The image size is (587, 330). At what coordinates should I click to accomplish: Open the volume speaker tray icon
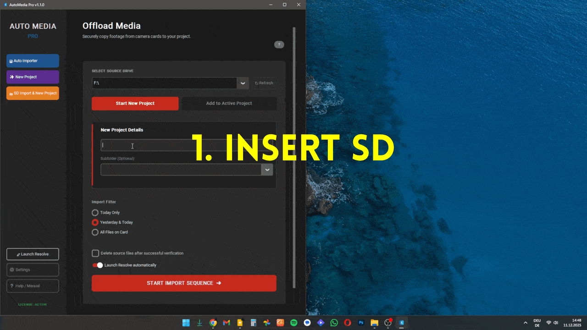[x=556, y=323]
